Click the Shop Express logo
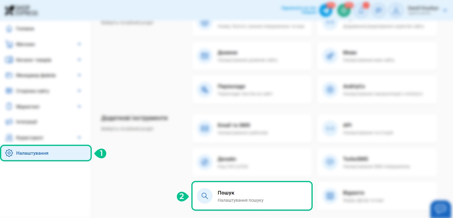The image size is (453, 218). (x=21, y=11)
